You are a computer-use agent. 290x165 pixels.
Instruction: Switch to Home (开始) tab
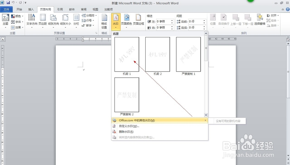click(x=19, y=10)
